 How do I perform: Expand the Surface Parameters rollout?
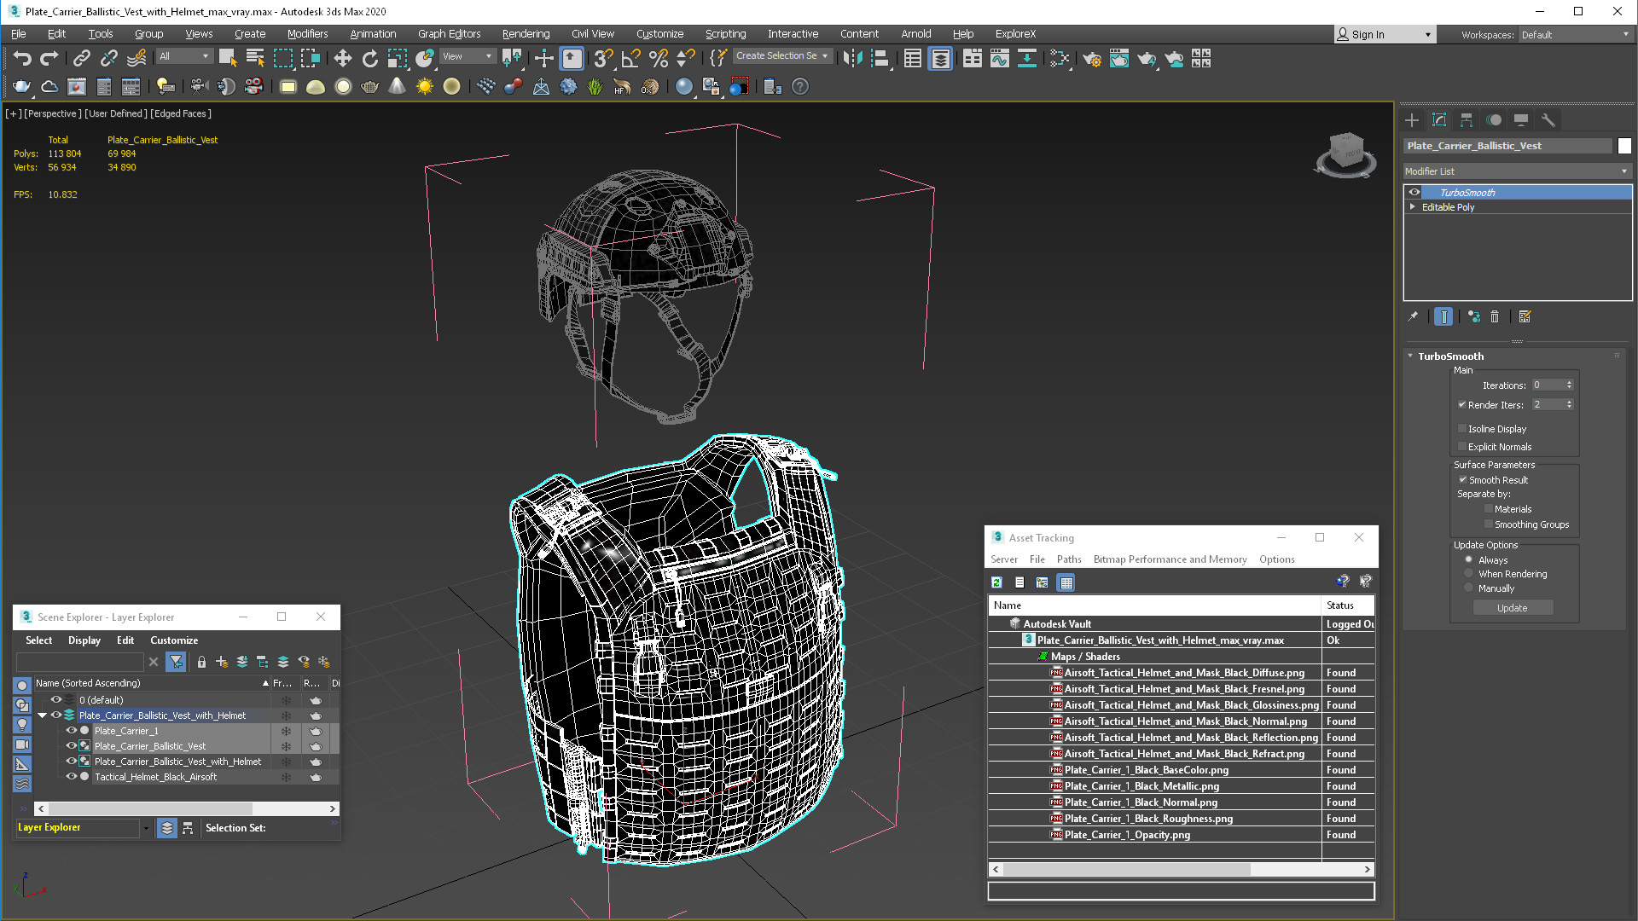click(x=1486, y=463)
